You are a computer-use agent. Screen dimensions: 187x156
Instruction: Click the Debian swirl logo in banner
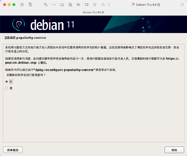click(x=18, y=24)
